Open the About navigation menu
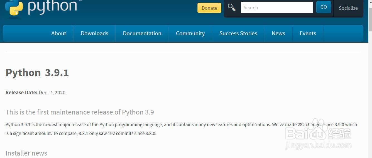372x158 pixels. pos(59,33)
